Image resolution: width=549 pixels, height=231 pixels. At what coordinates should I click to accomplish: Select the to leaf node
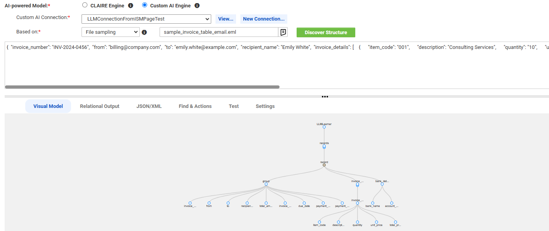click(x=228, y=203)
